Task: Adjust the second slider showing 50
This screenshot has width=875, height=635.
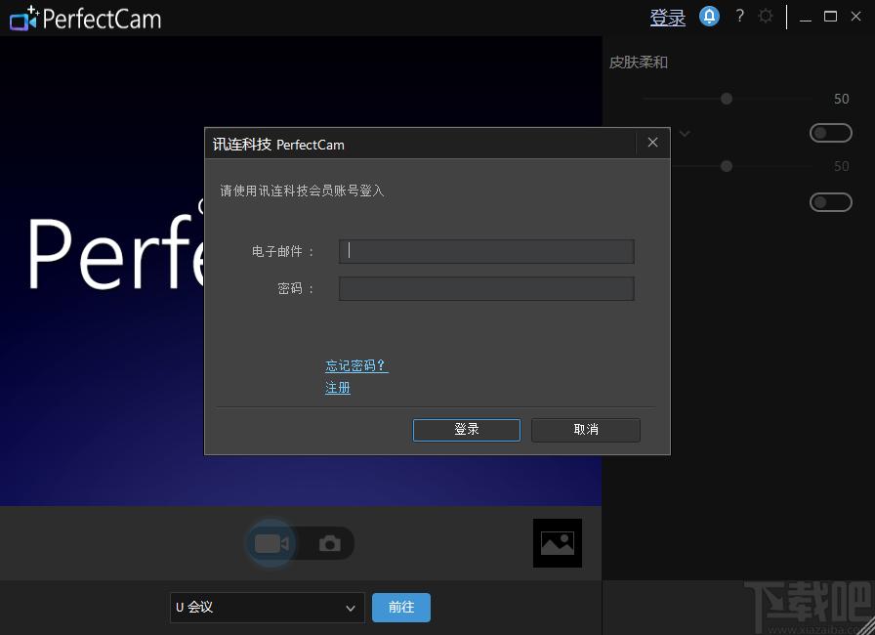Action: click(726, 166)
